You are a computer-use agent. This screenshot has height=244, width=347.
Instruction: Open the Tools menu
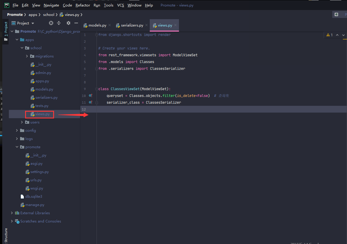coord(108,5)
